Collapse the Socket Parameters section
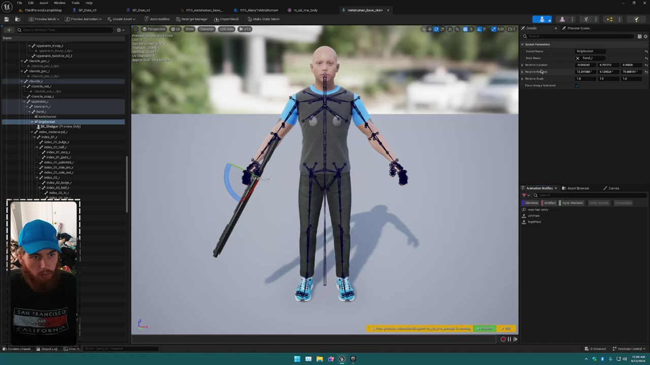Screen dimensions: 650x365 pyautogui.click(x=522, y=45)
